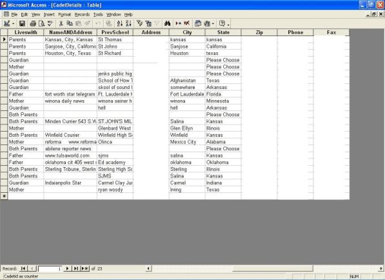
Task: Click the New Object AutoForm icon
Action: (x=207, y=24)
